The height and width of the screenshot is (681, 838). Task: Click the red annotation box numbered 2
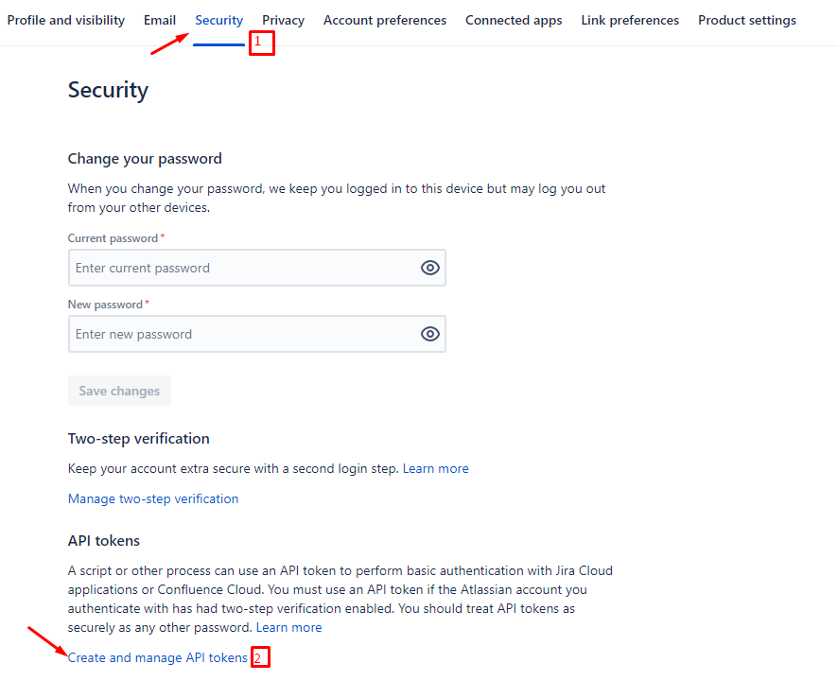261,657
